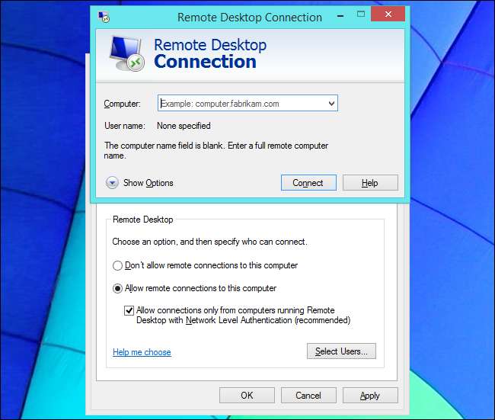Open the Help me choose link
Screen dimensions: 495x420
(142, 352)
